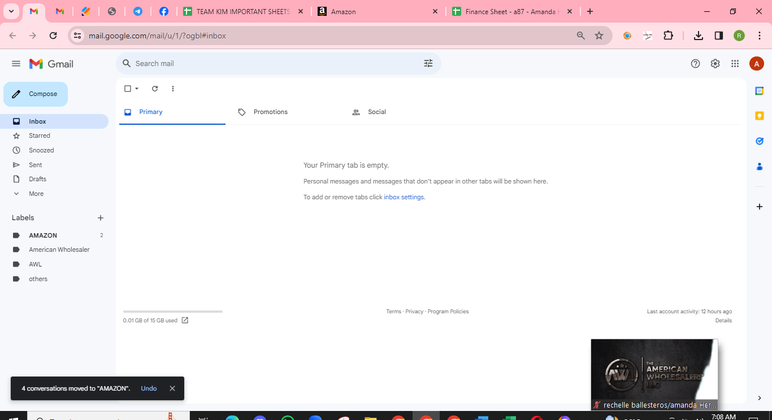Open the More options three-dot menu

(173, 89)
